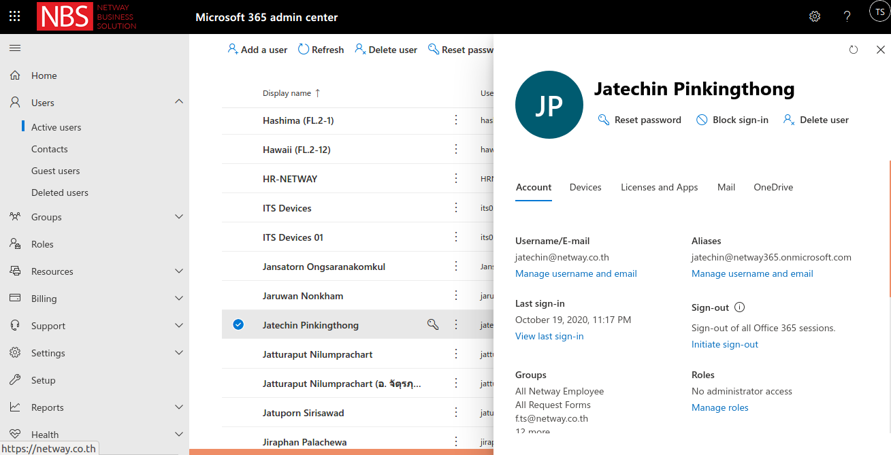Open the Manage roles link
Image resolution: width=891 pixels, height=455 pixels.
coord(719,407)
